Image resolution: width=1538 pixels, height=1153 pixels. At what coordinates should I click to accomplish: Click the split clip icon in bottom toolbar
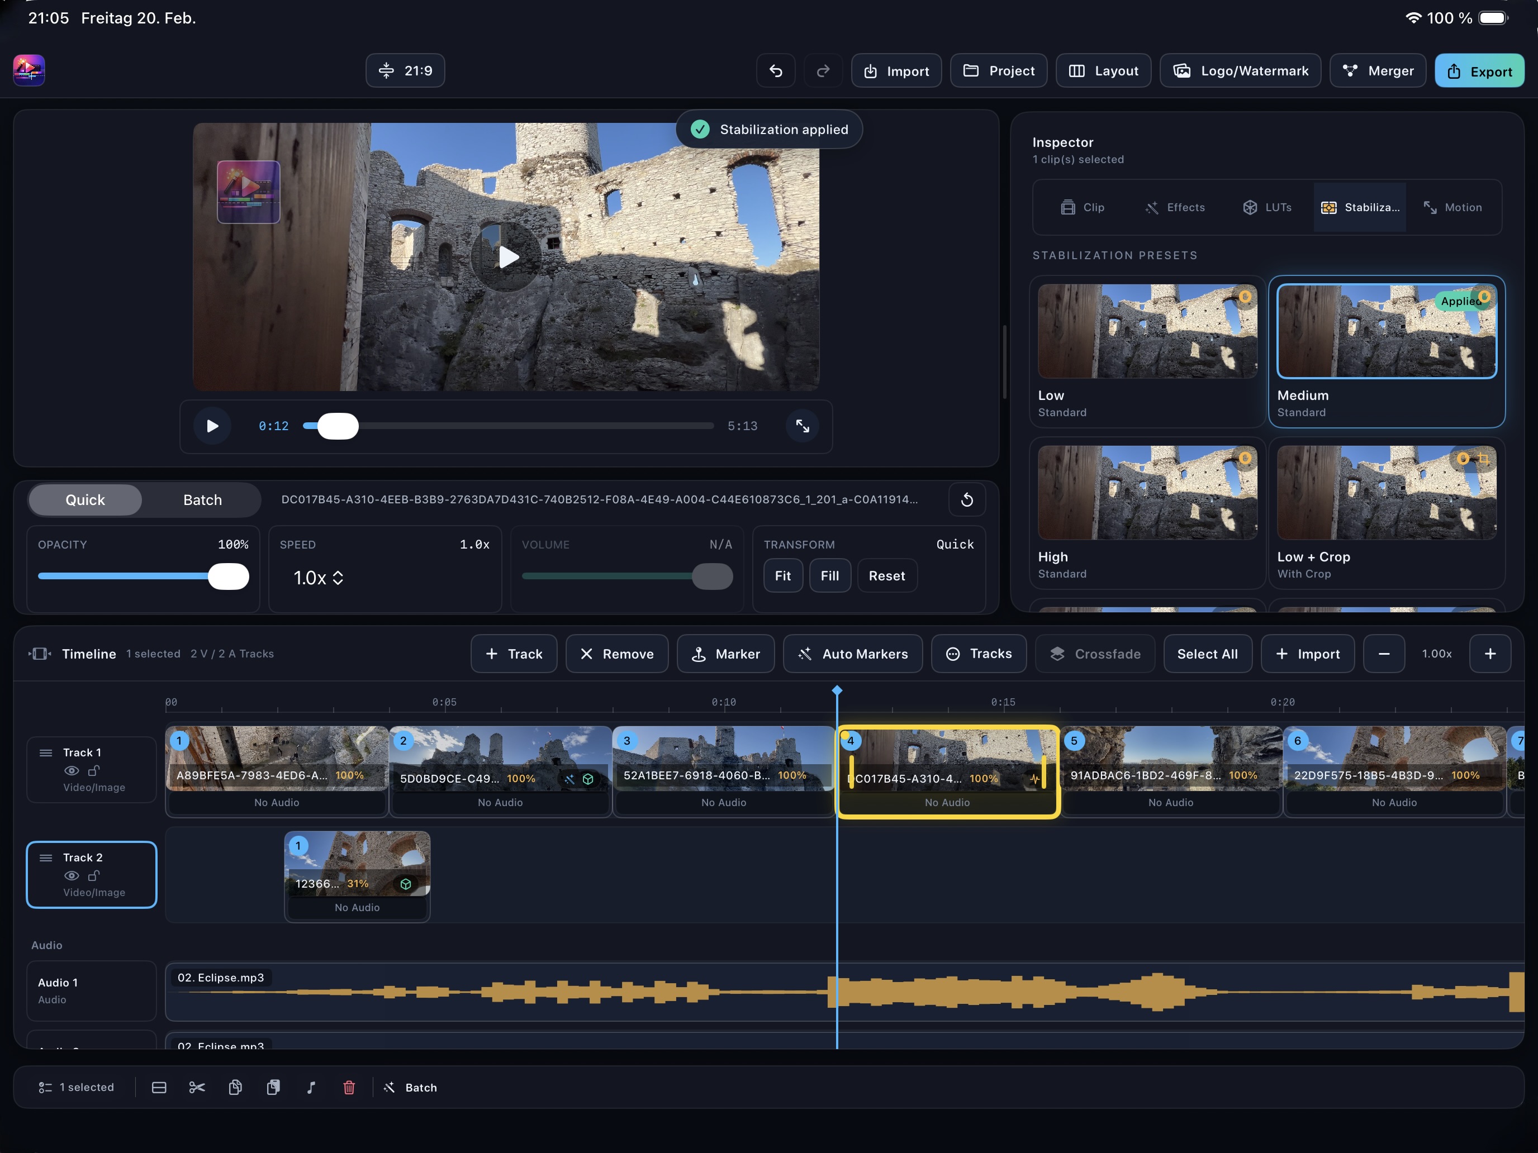pyautogui.click(x=159, y=1087)
